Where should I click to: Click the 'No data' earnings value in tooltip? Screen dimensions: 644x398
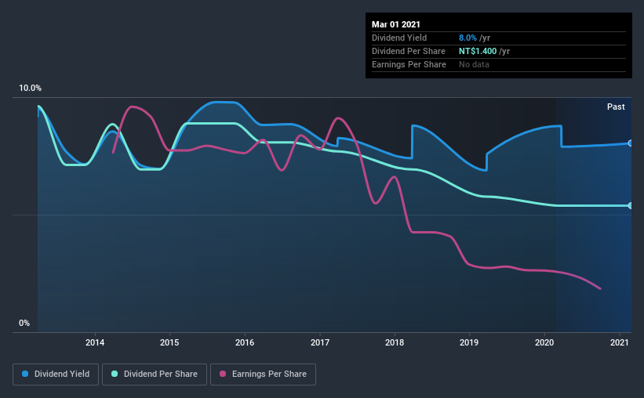pos(474,64)
